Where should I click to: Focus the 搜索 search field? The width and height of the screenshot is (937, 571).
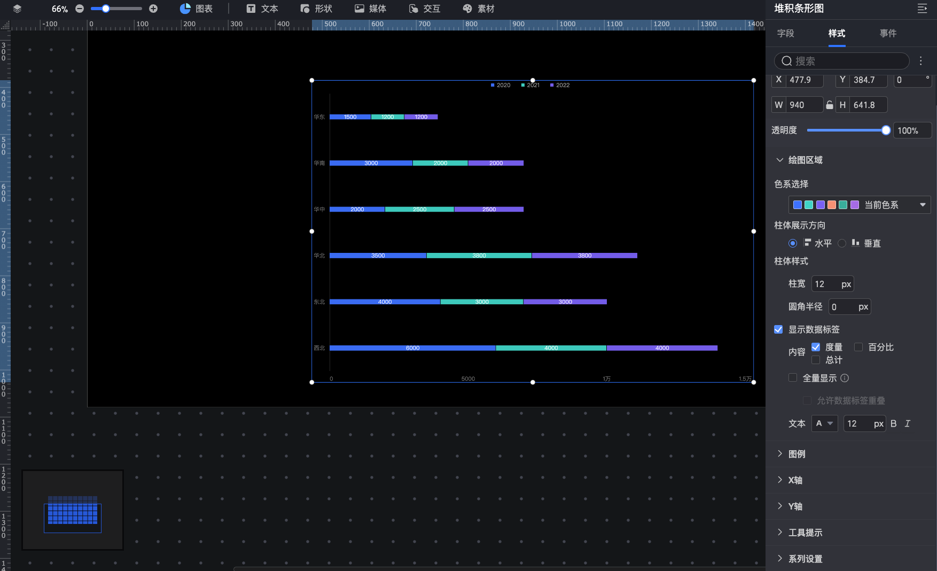coord(842,61)
